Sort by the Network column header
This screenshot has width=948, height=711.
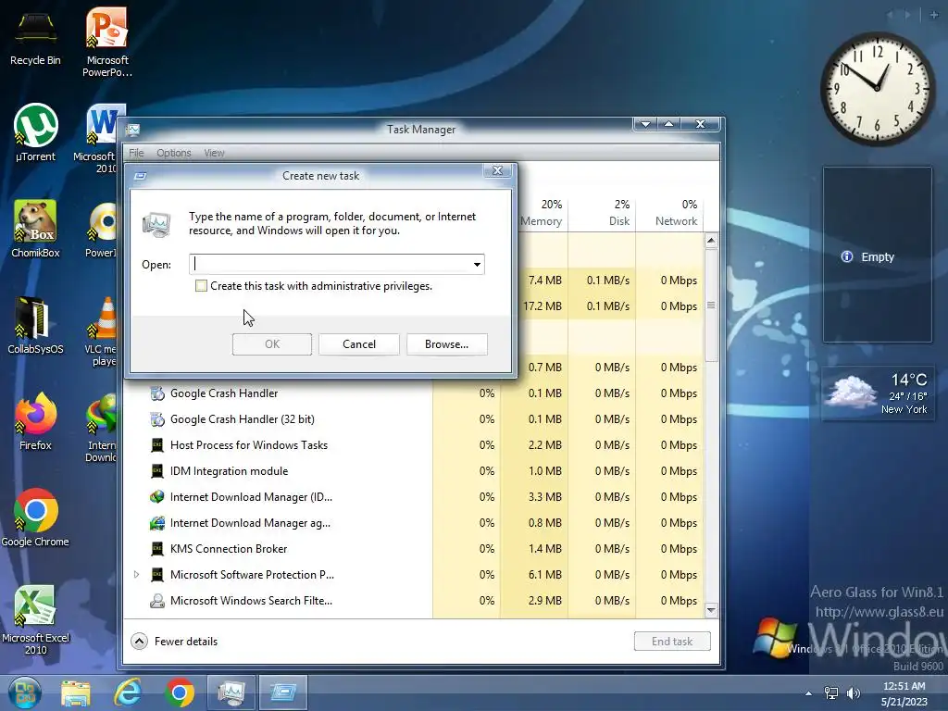coord(669,213)
